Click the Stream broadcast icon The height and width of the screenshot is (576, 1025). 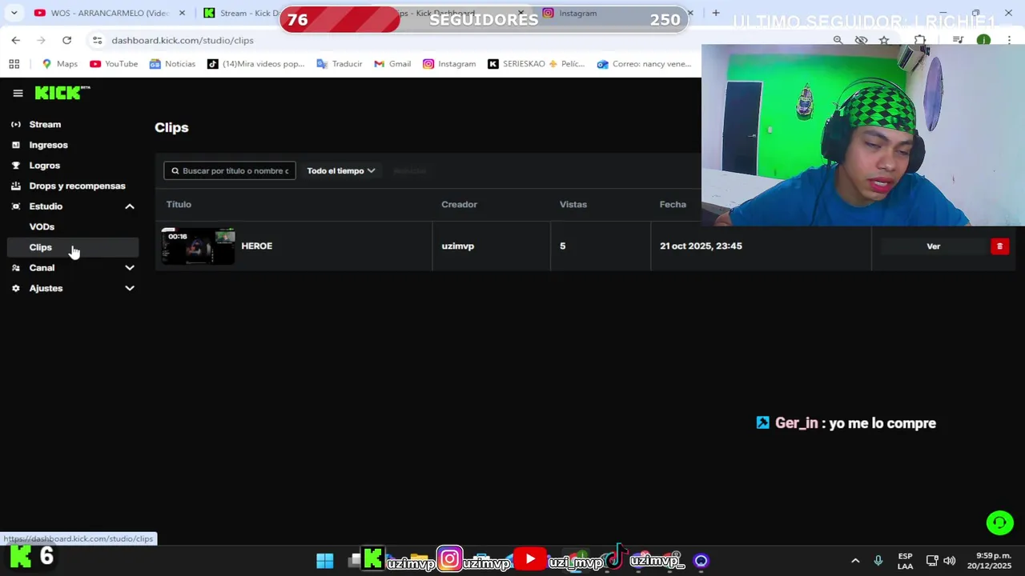[x=16, y=125]
